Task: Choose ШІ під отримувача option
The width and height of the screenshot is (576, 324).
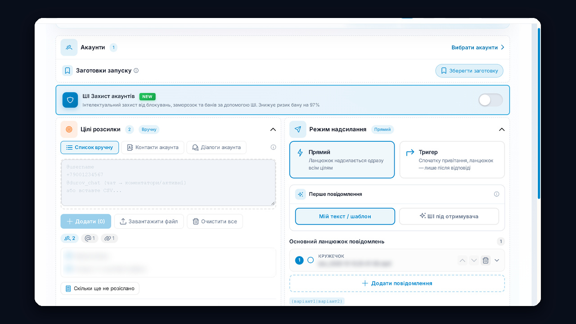Action: [x=449, y=216]
